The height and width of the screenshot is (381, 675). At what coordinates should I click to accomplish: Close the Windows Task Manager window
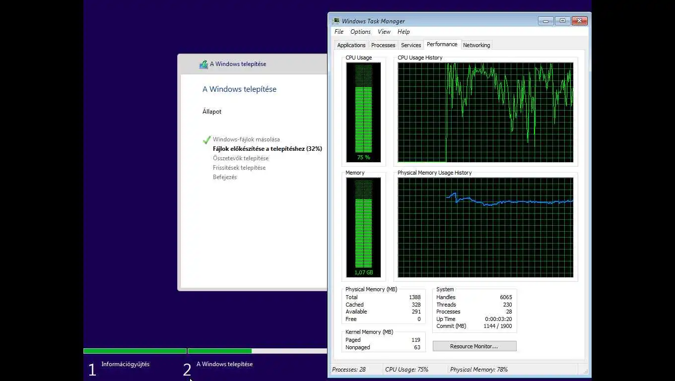coord(579,21)
